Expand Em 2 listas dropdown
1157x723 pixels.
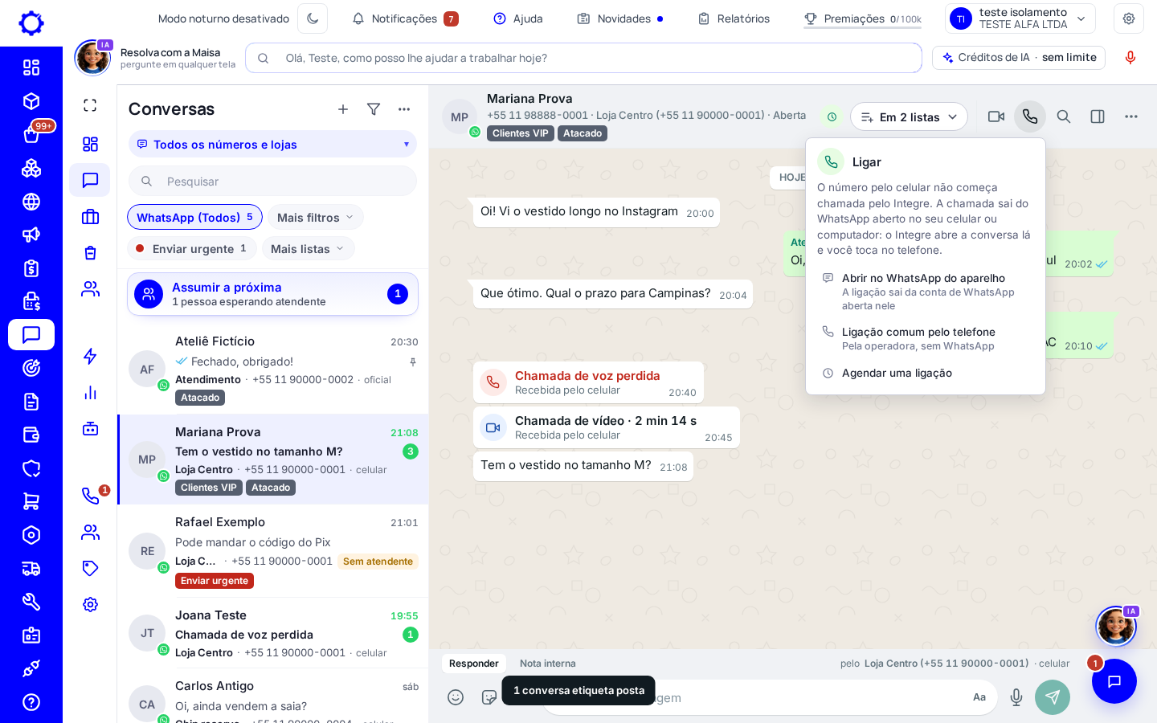pyautogui.click(x=909, y=116)
